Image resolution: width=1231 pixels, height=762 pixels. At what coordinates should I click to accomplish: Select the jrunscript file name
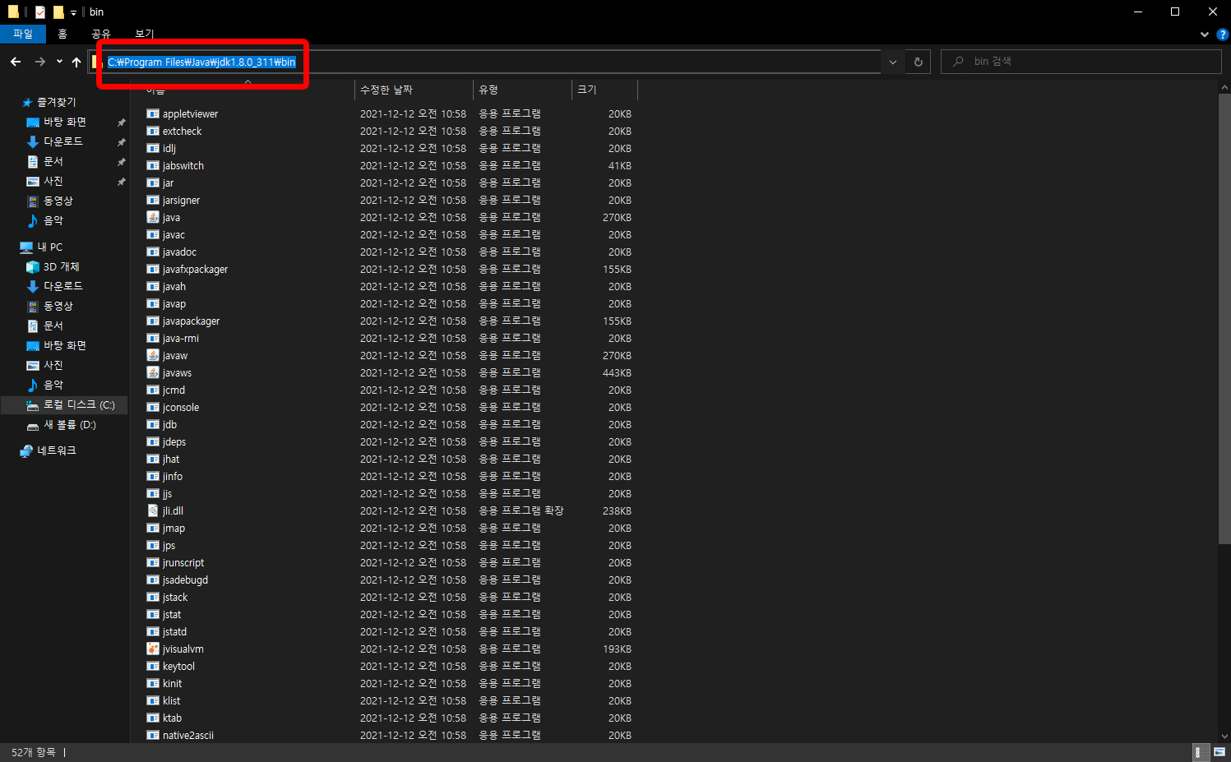(x=183, y=563)
